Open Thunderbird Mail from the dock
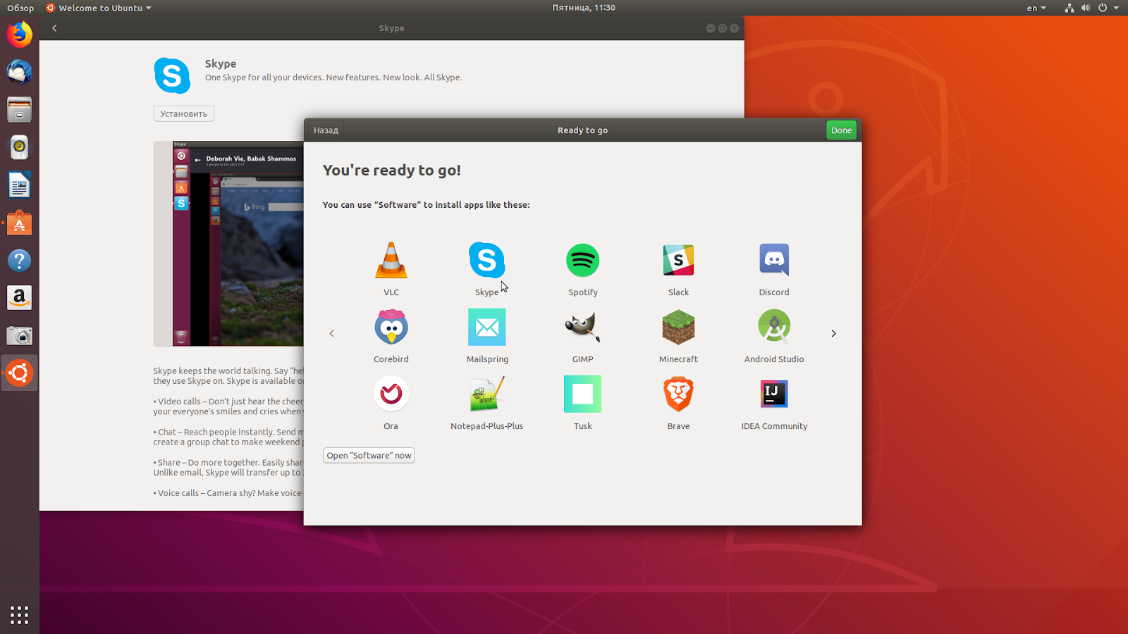Viewport: 1128px width, 634px height. (x=20, y=72)
